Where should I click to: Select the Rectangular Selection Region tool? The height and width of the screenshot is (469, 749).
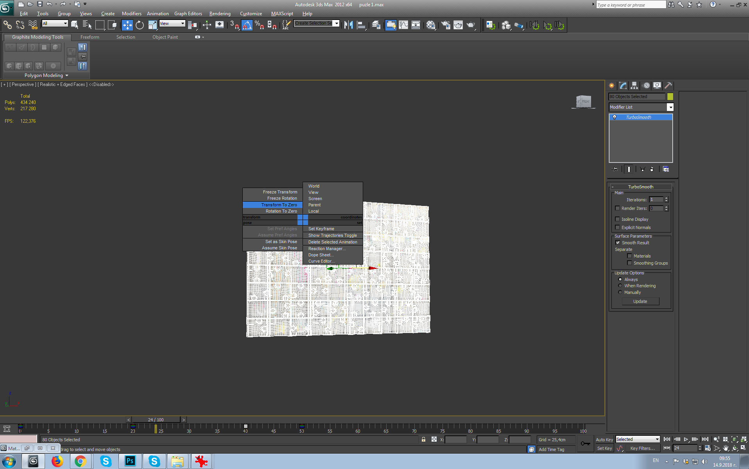click(x=100, y=25)
